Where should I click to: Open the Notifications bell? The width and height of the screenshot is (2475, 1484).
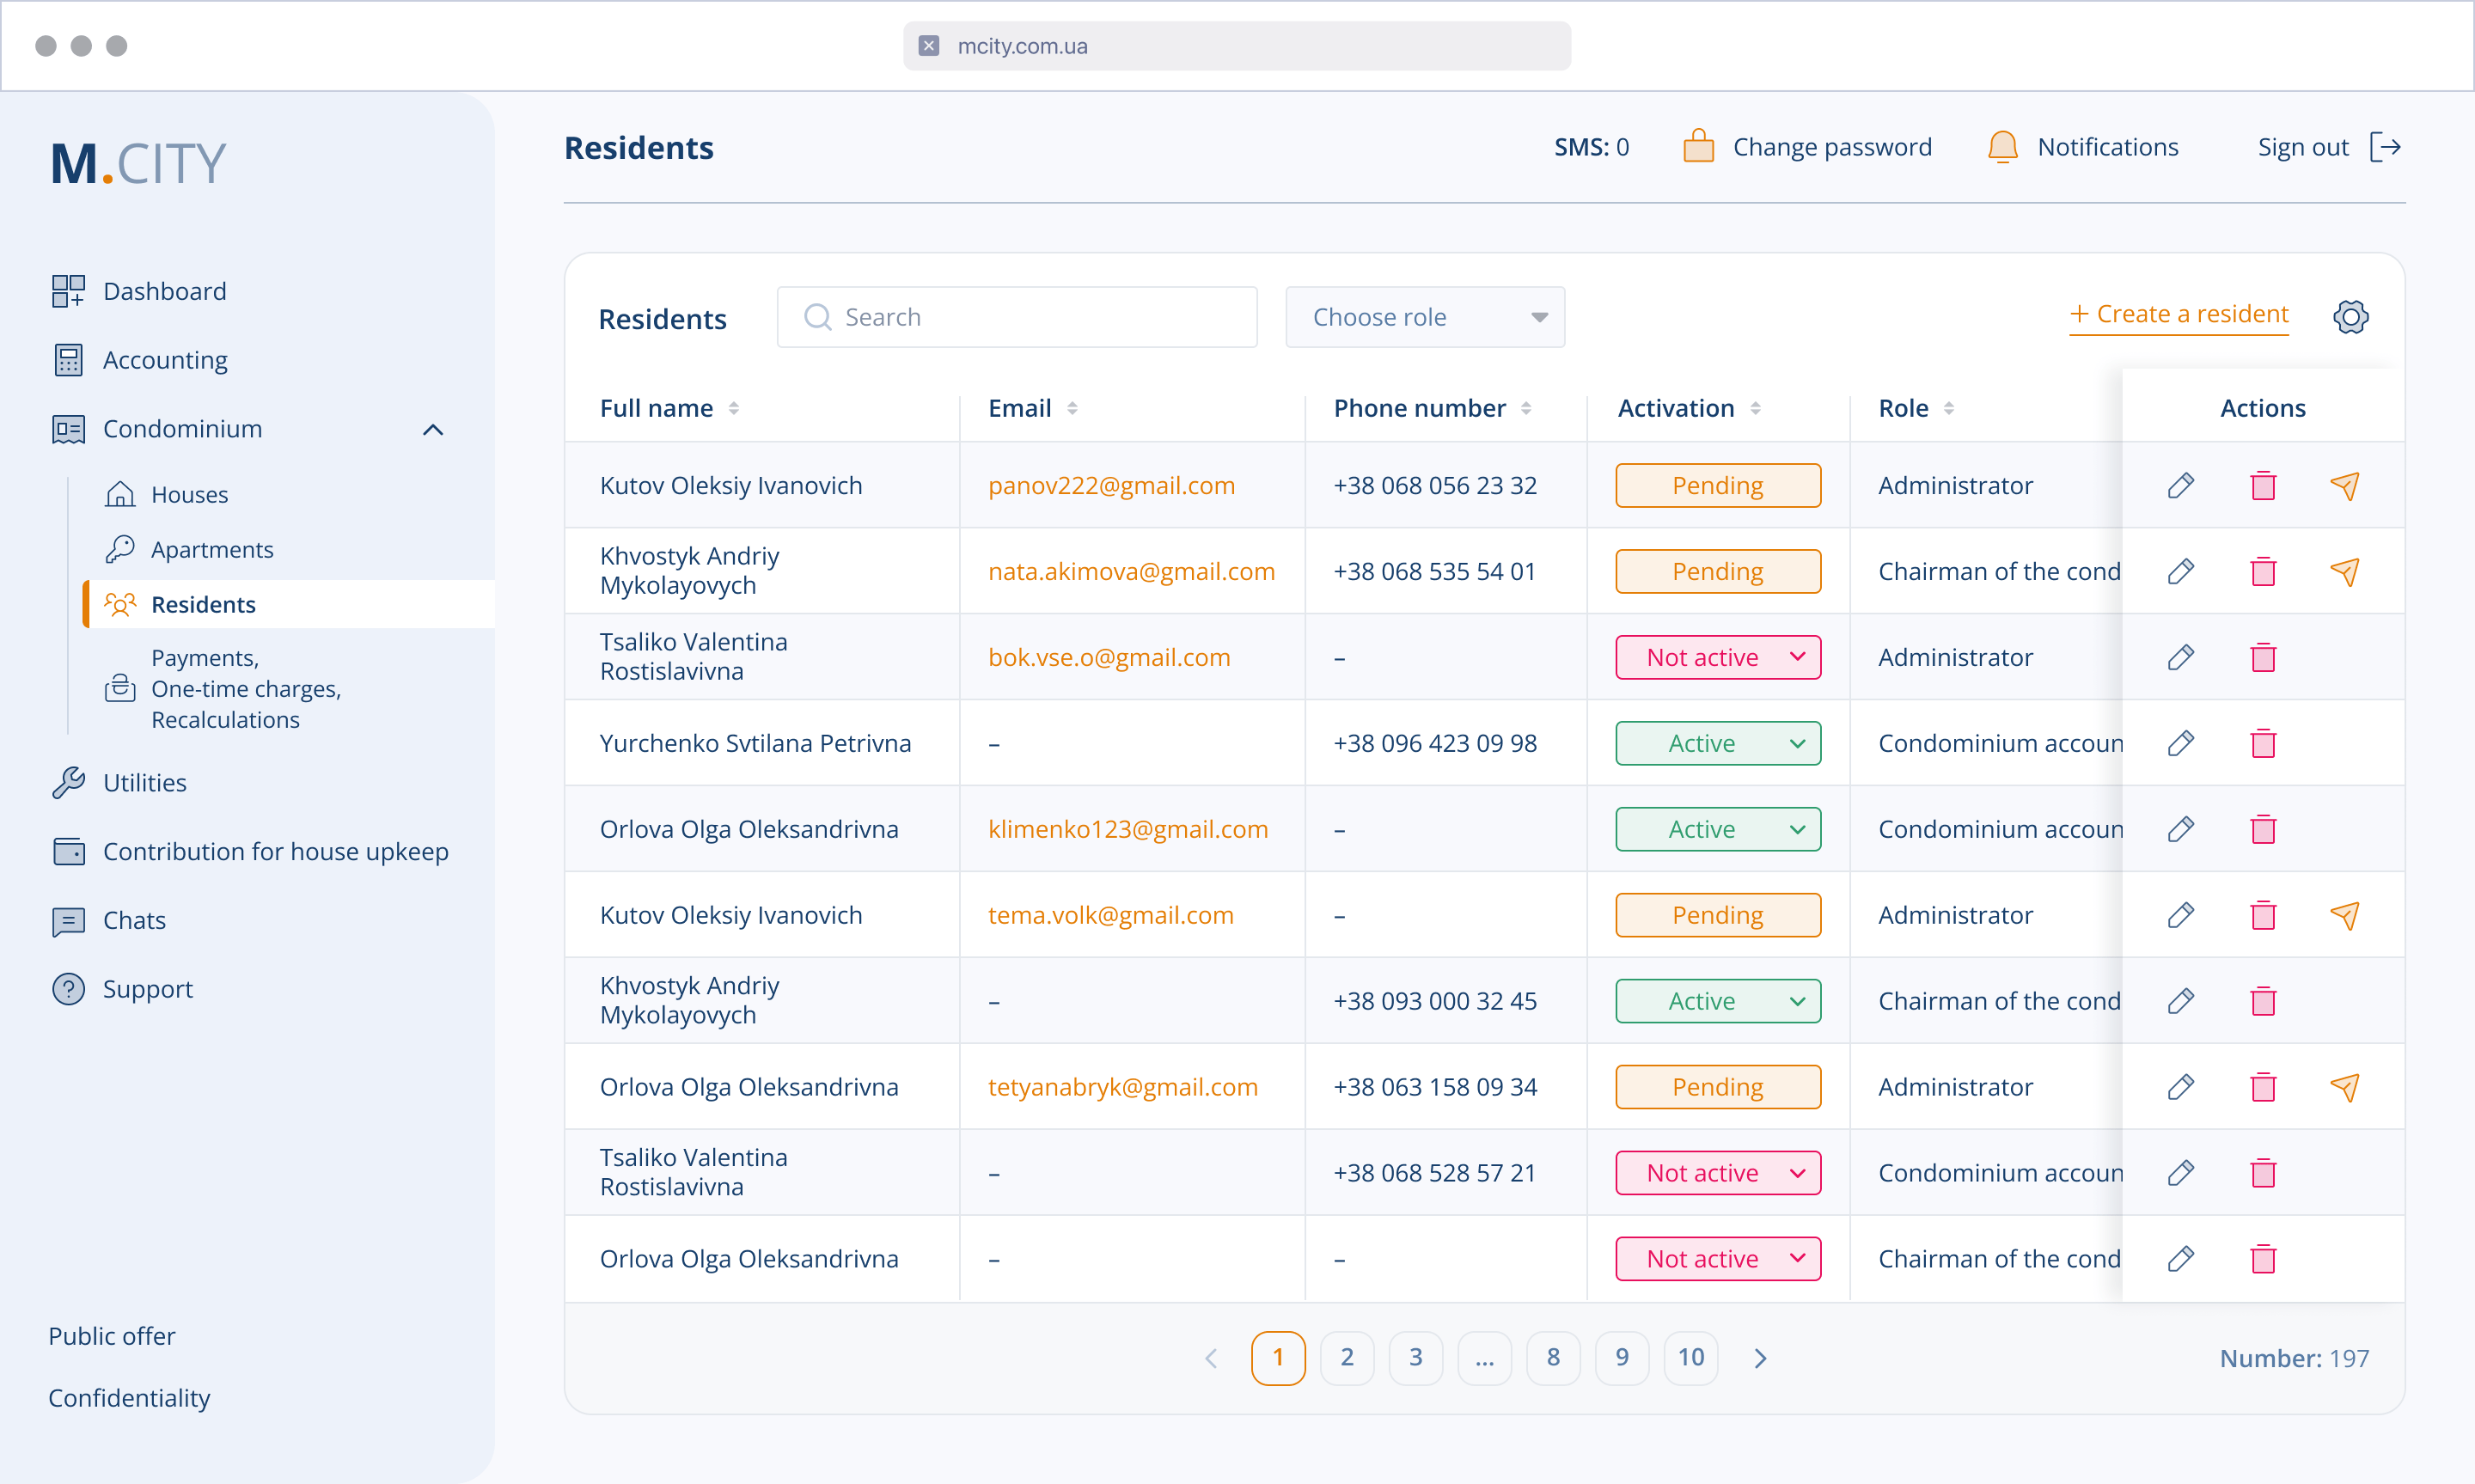[2002, 147]
